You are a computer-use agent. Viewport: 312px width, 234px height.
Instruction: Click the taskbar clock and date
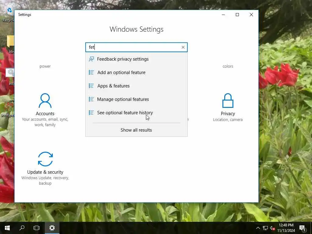point(286,228)
